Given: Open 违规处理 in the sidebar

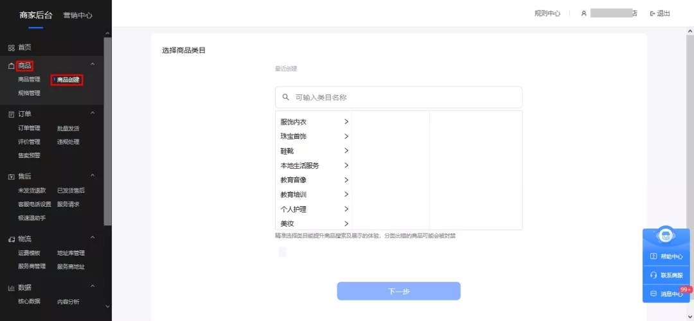Looking at the screenshot, I should point(68,142).
